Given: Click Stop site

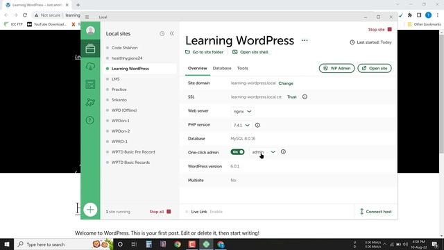Looking at the screenshot, I should click(x=379, y=29).
